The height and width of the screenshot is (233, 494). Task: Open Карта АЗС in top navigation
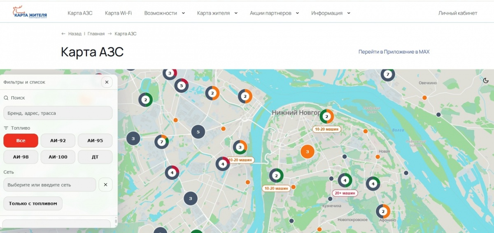tap(80, 13)
